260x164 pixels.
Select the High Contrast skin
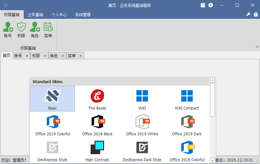97,151
